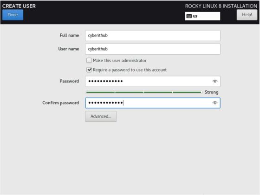This screenshot has width=260, height=195.
Task: Open the us keyboard layout selector
Action: [202, 16]
